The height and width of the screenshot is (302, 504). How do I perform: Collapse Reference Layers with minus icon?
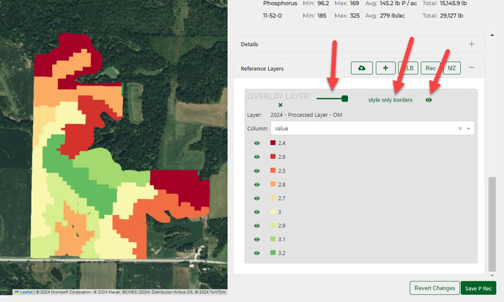coord(472,68)
